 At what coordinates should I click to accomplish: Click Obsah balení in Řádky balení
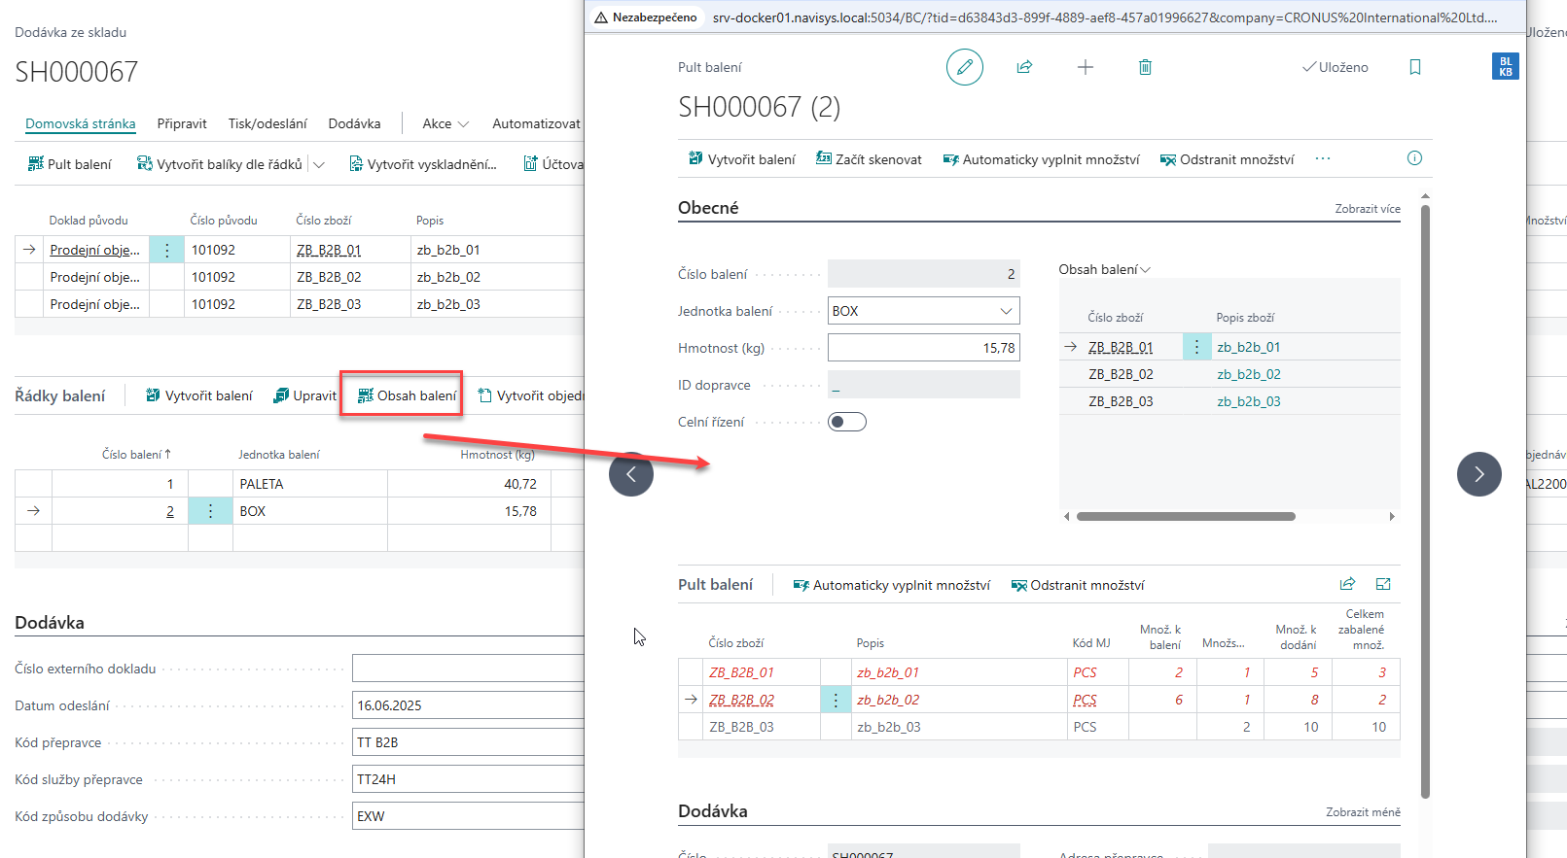[x=407, y=395]
